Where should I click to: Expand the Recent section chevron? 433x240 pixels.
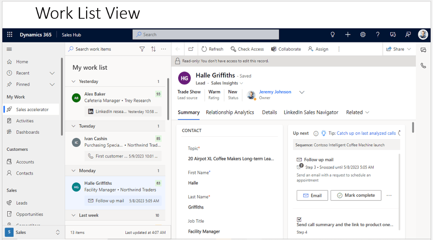pos(52,73)
